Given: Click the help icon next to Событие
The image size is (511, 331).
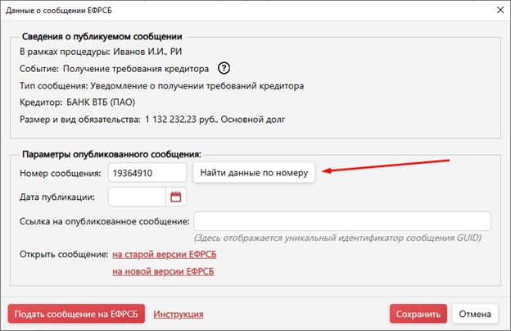Looking at the screenshot, I should pos(224,68).
